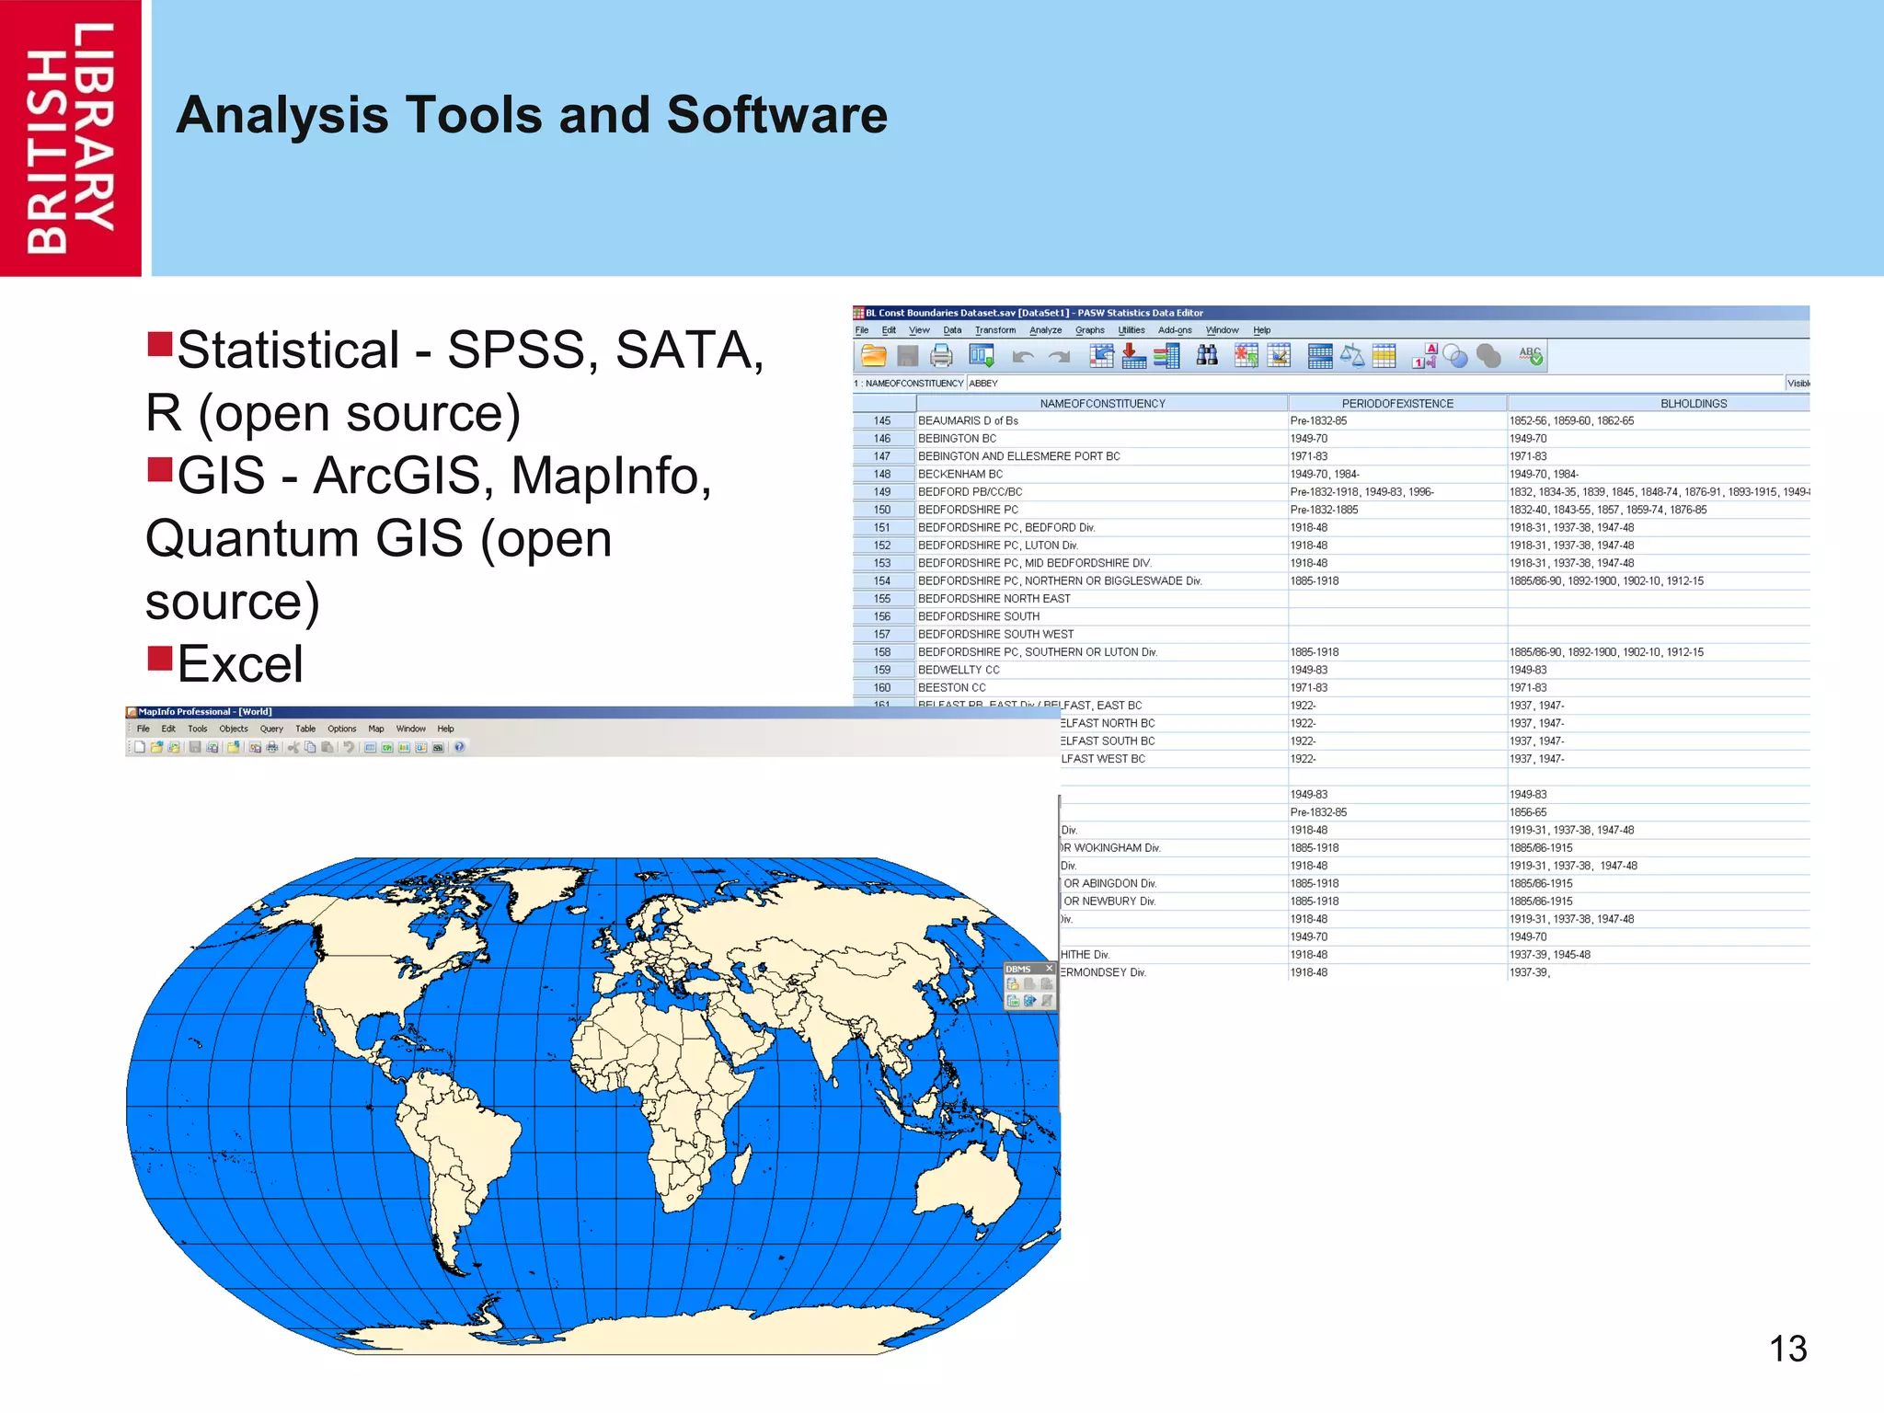Click the Go to variable icon

pos(1133,356)
